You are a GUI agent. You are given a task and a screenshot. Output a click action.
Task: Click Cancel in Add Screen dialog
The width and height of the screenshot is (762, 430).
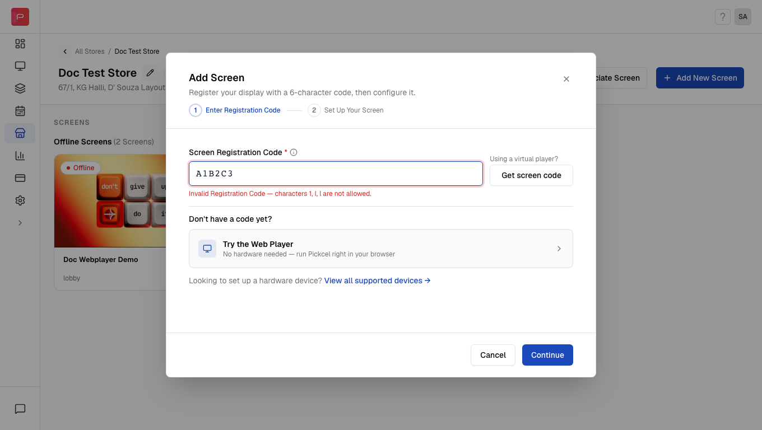coord(493,355)
